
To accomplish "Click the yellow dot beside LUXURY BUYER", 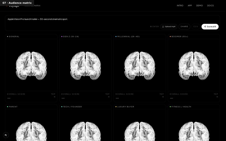I will (x=116, y=107).
